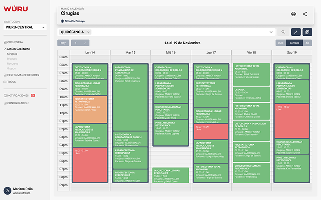
Task: Open Magic Calendar in sidebar
Action: tap(17, 49)
